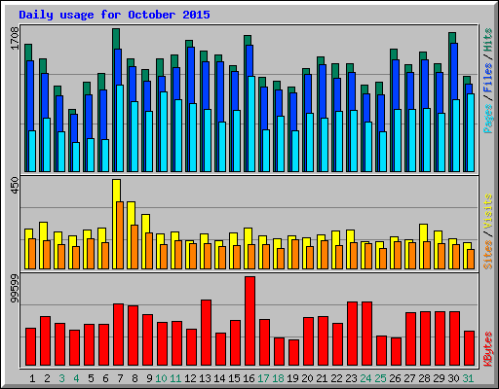
Task: Select the red KBytes bar for day 13
Action: click(206, 333)
